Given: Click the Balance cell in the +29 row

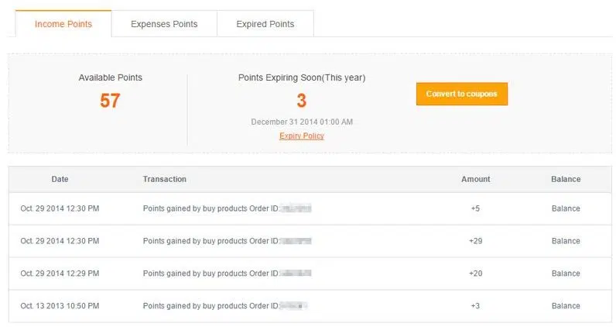Looking at the screenshot, I should (566, 241).
